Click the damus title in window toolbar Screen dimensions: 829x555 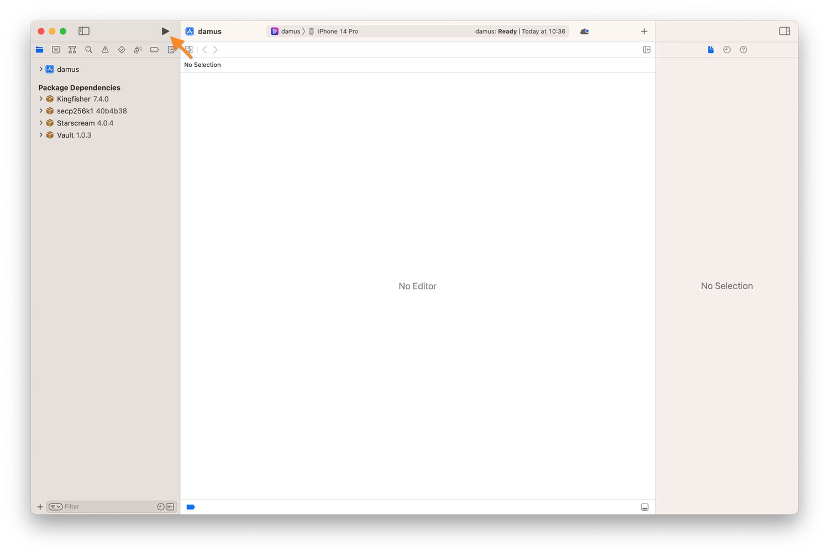pyautogui.click(x=209, y=32)
